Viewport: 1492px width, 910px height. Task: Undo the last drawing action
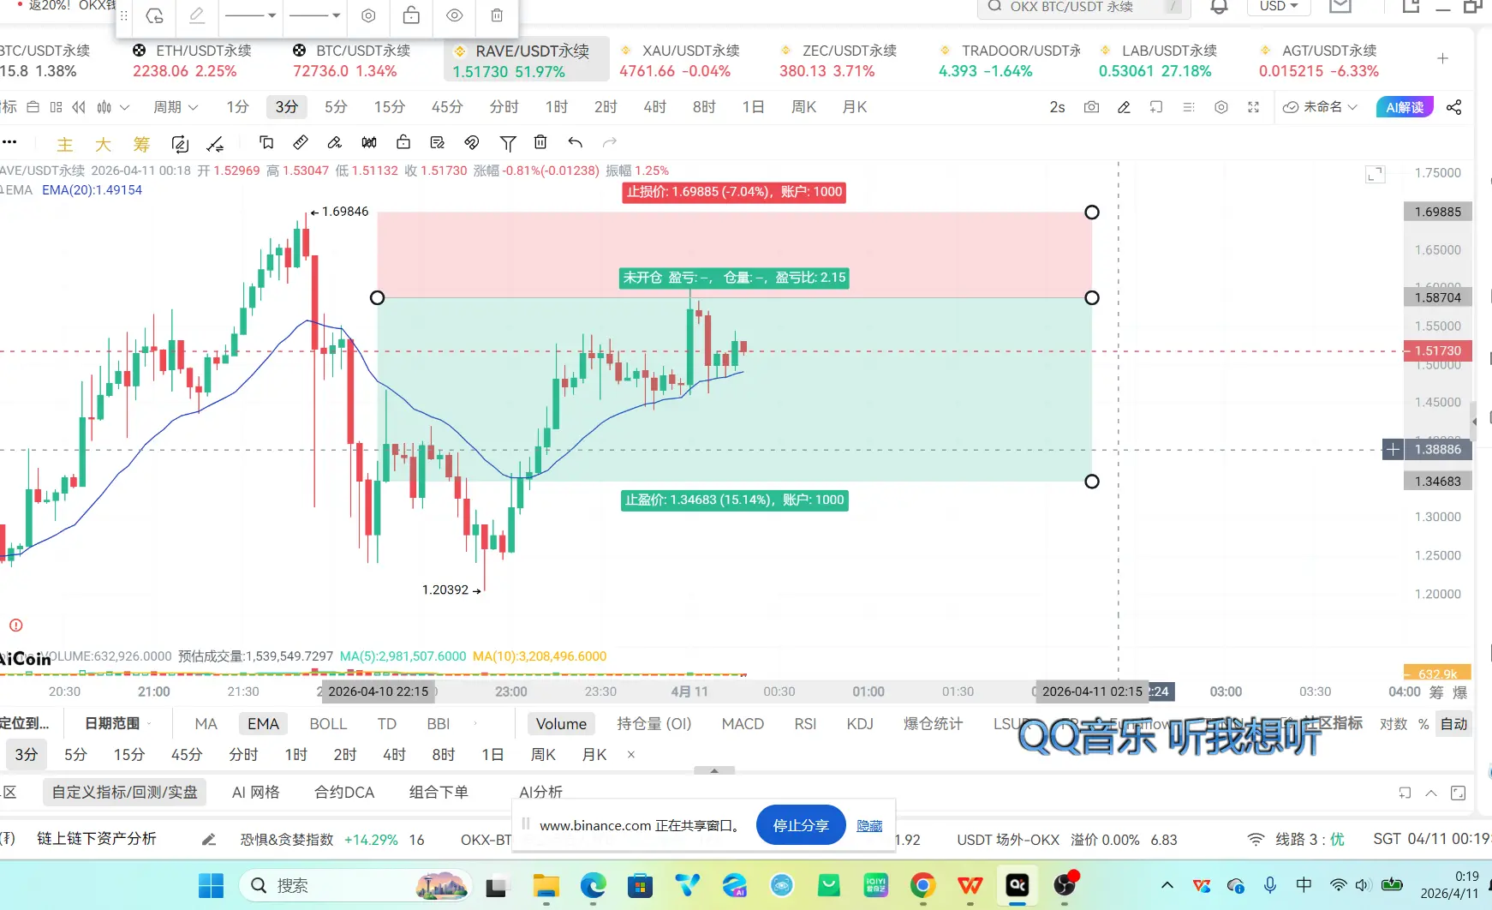click(576, 142)
